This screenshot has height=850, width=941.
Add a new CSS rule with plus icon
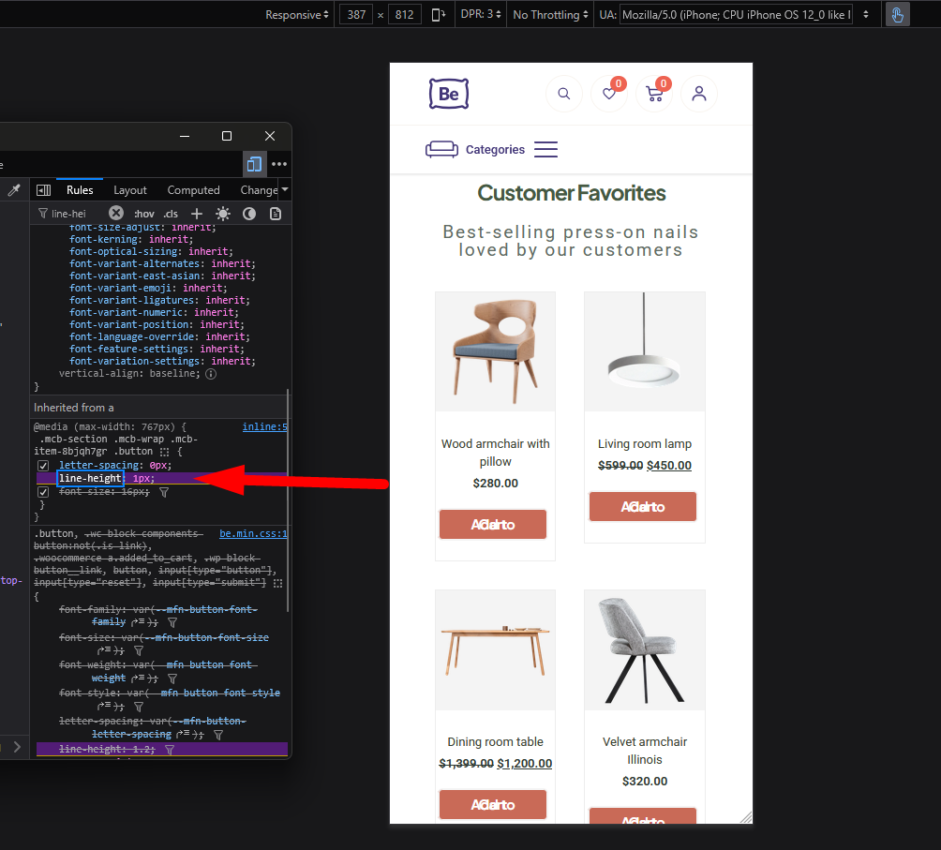[x=197, y=214]
